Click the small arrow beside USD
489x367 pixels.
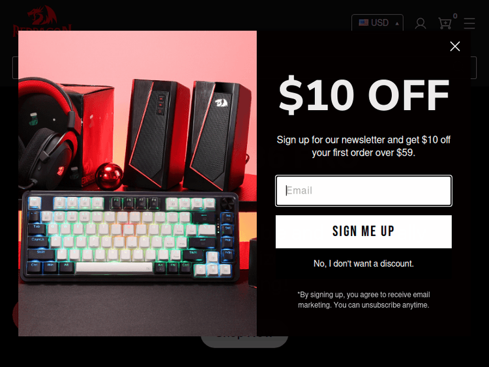(x=397, y=23)
